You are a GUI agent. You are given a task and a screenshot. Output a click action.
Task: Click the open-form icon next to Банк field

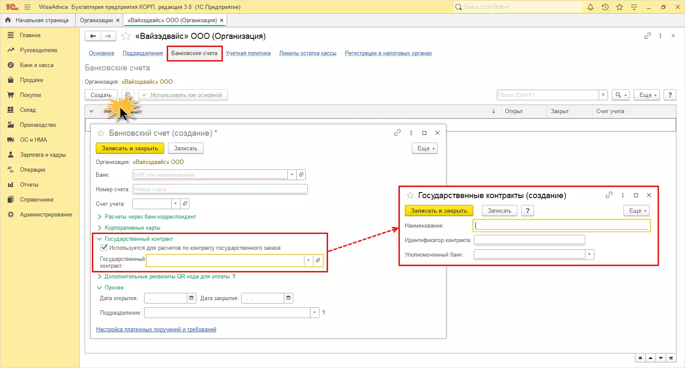[301, 175]
